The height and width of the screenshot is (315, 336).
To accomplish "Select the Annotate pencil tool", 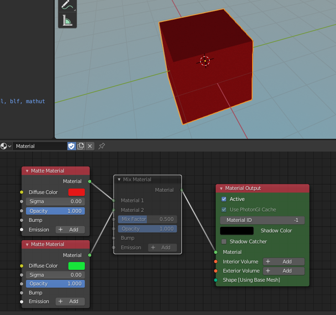I will (67, 5).
